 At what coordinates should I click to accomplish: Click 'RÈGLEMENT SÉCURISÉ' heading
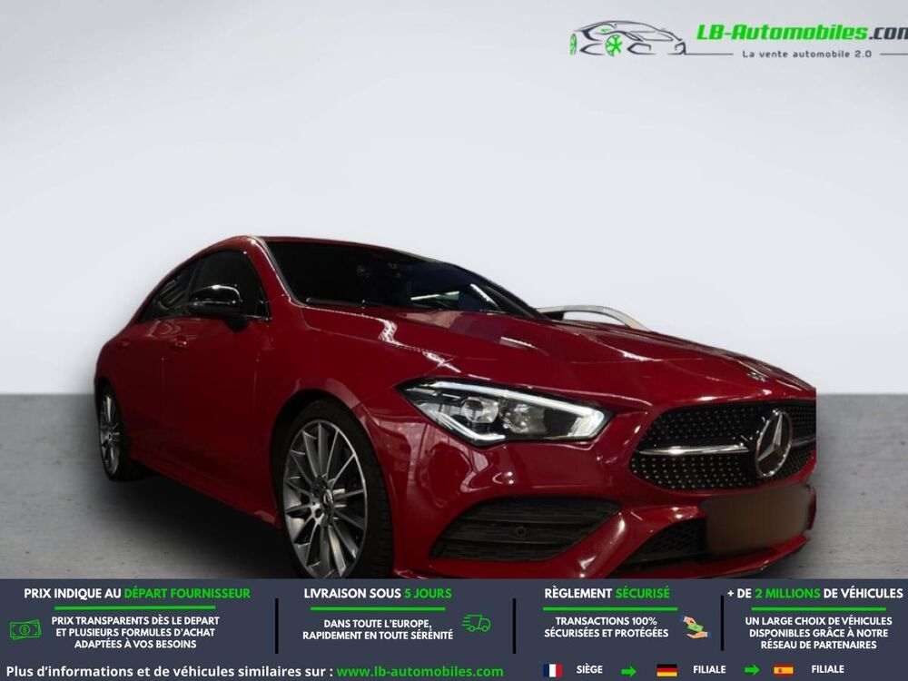(607, 594)
